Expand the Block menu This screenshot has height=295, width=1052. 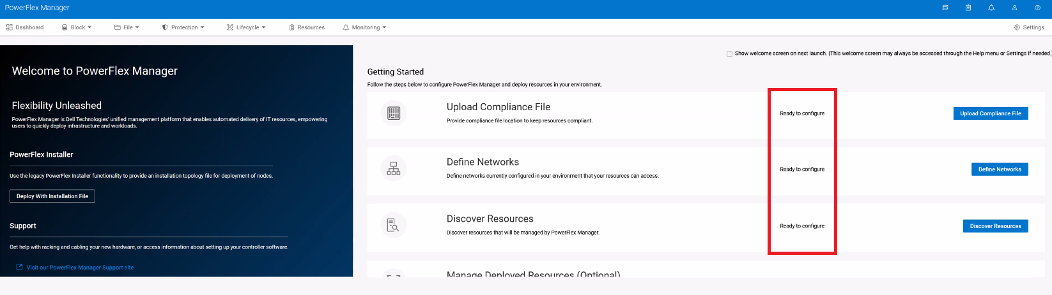77,27
